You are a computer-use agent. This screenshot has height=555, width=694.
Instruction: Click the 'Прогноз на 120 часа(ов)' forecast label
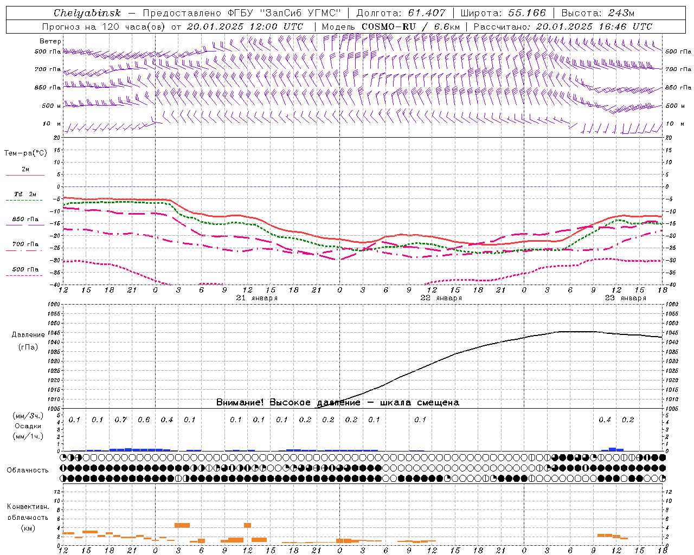(x=104, y=27)
